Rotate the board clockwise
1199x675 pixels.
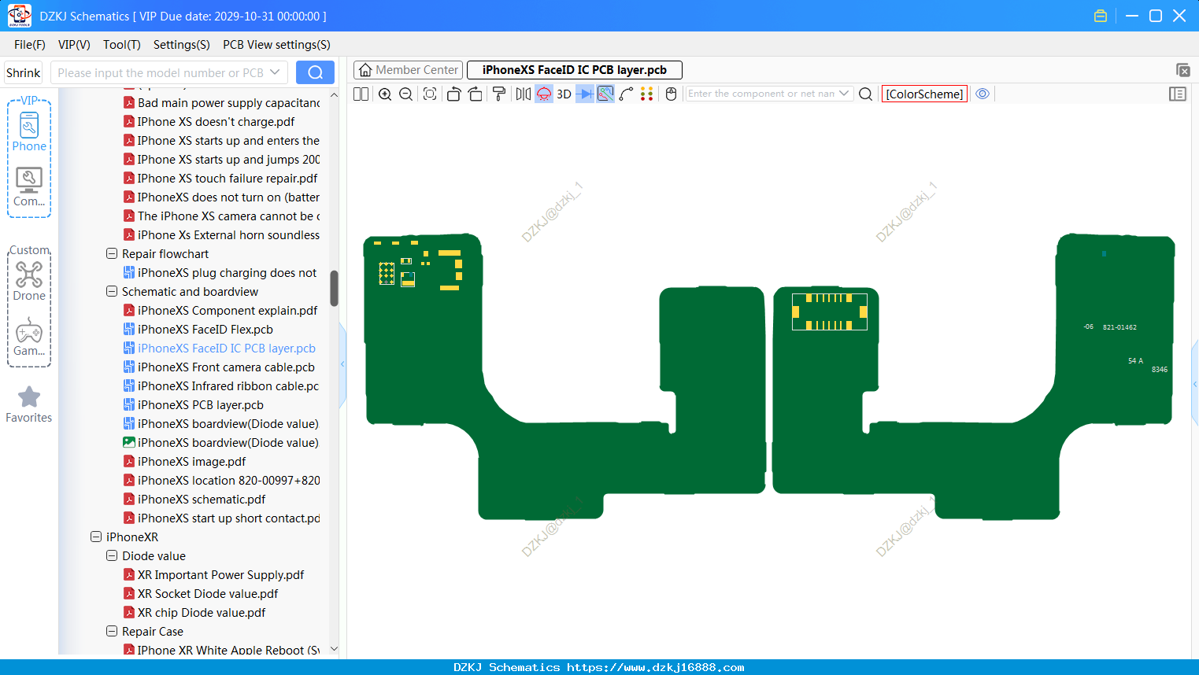(x=476, y=94)
